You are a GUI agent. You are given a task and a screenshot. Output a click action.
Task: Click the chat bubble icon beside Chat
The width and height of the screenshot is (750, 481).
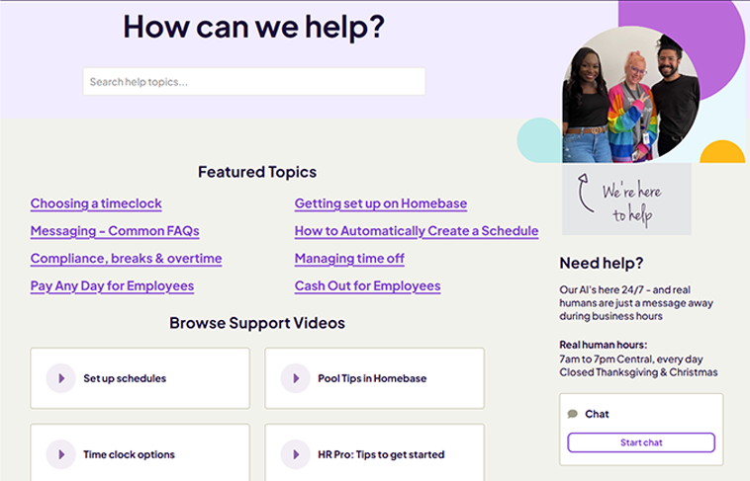click(573, 414)
